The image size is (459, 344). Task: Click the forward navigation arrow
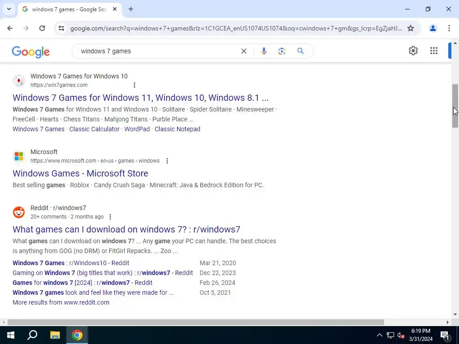pyautogui.click(x=26, y=28)
